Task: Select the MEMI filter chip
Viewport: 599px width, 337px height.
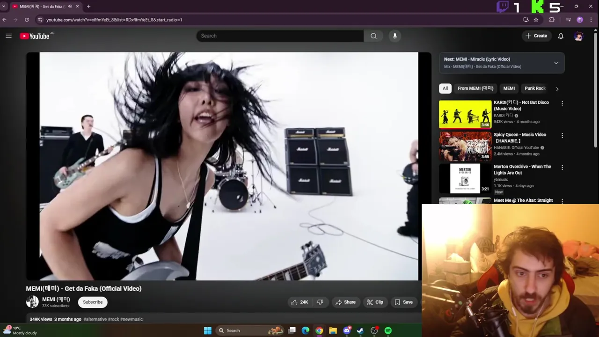Action: pyautogui.click(x=509, y=88)
